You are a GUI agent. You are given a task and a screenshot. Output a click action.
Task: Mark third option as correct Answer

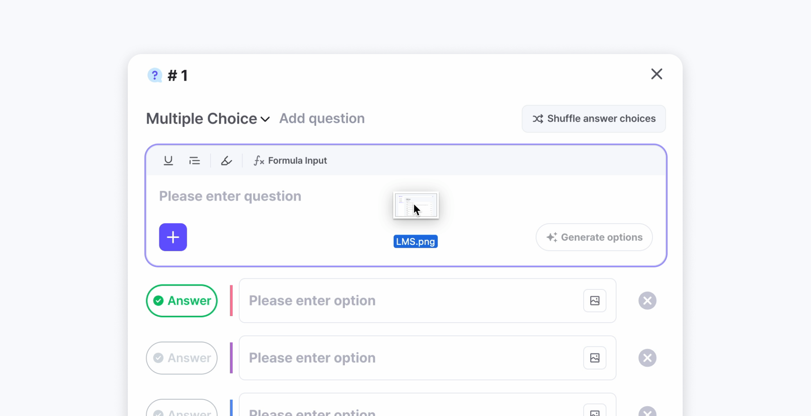click(182, 411)
